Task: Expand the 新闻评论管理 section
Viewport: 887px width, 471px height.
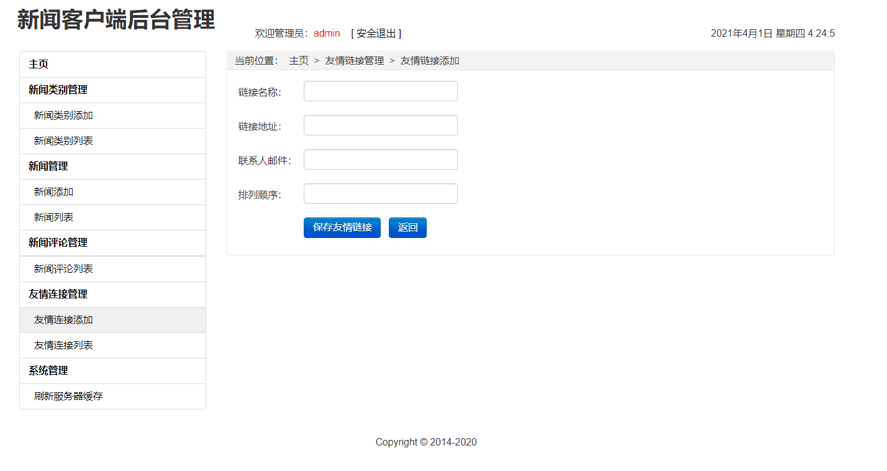Action: (x=112, y=243)
